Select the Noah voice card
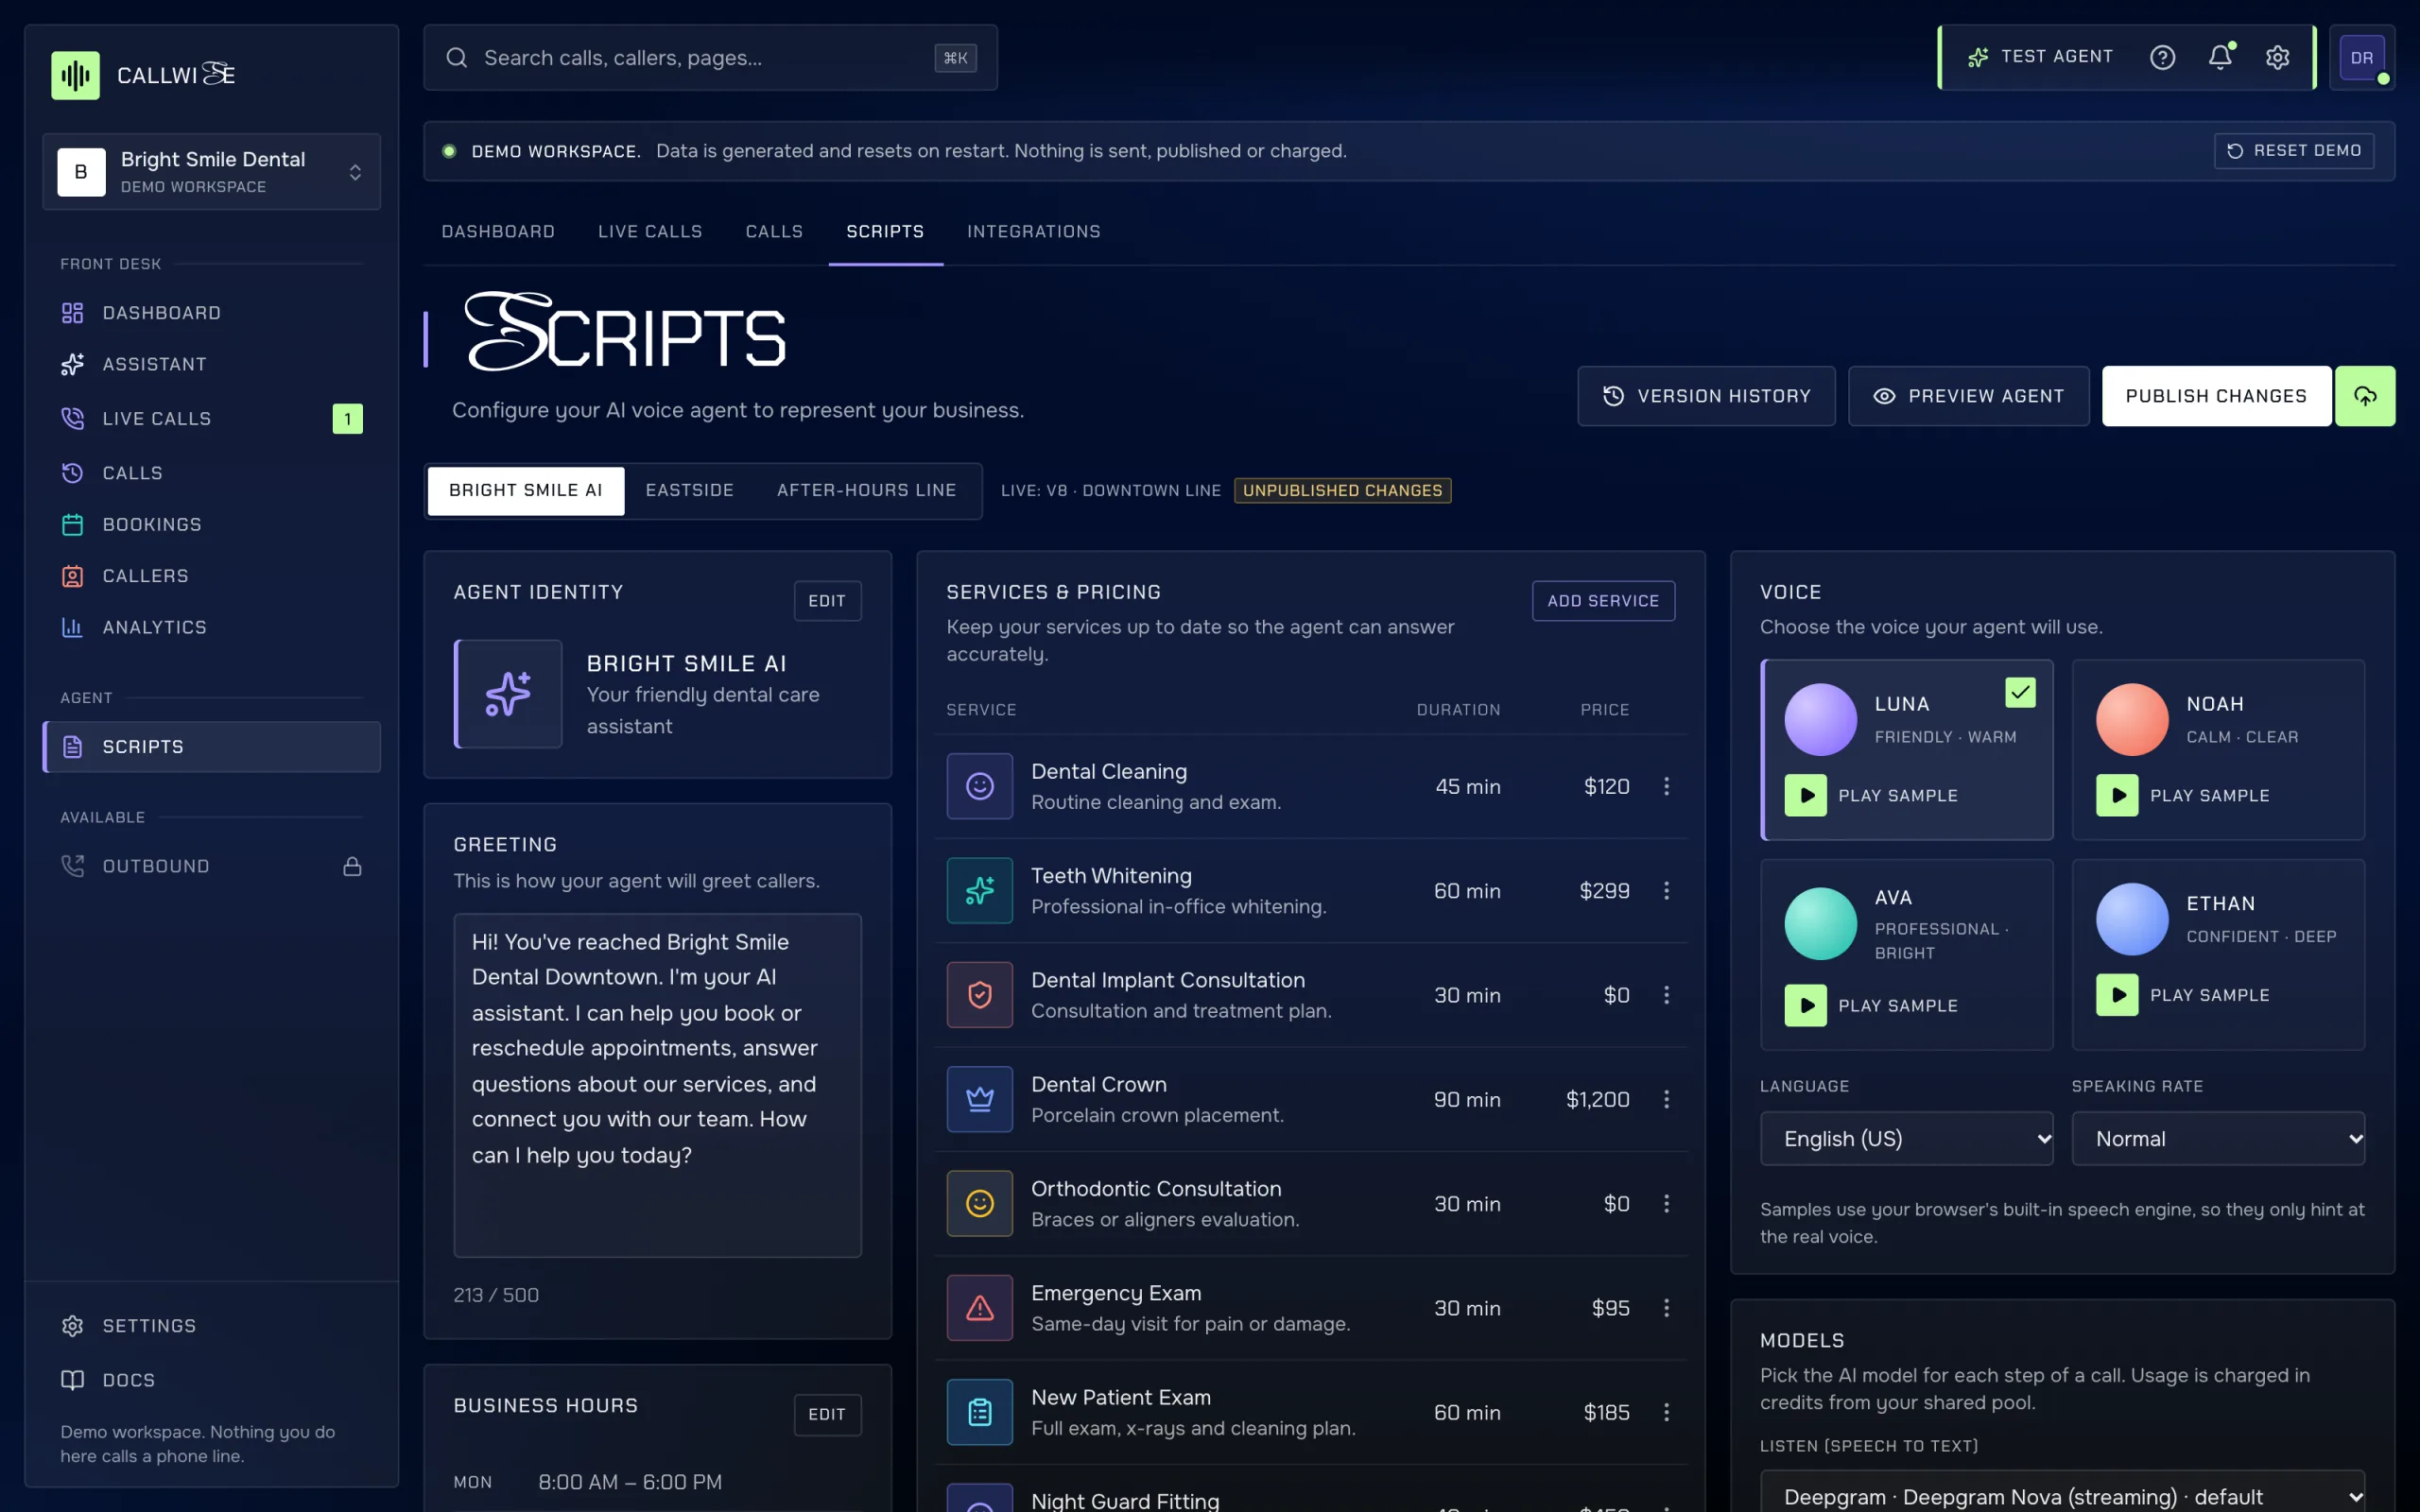This screenshot has height=1512, width=2420. [x=2218, y=749]
